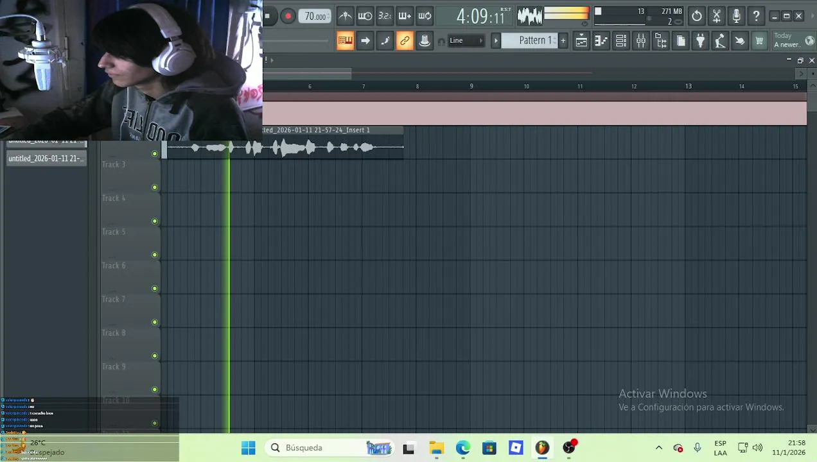Click bar 9 on the timeline ruler
Screen dimensions: 817x462
tap(471, 86)
